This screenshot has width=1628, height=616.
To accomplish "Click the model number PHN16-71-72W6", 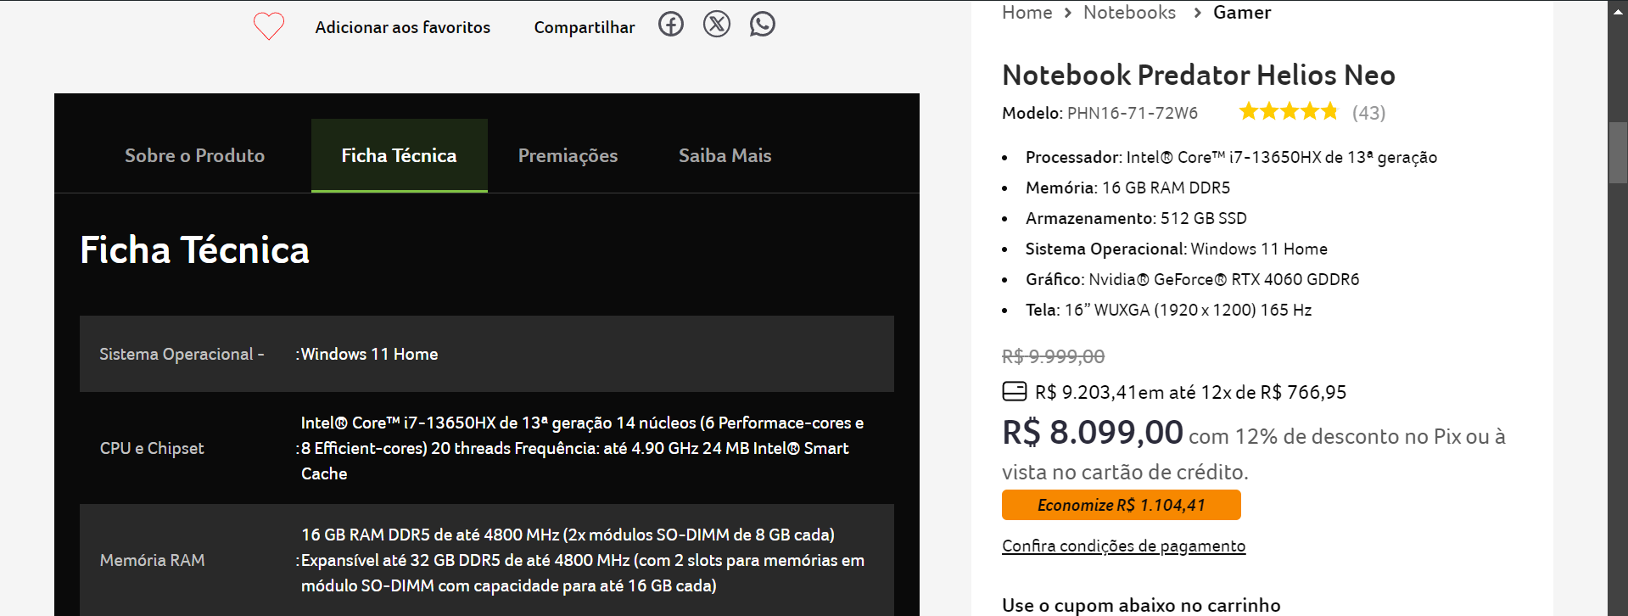I will 1133,113.
